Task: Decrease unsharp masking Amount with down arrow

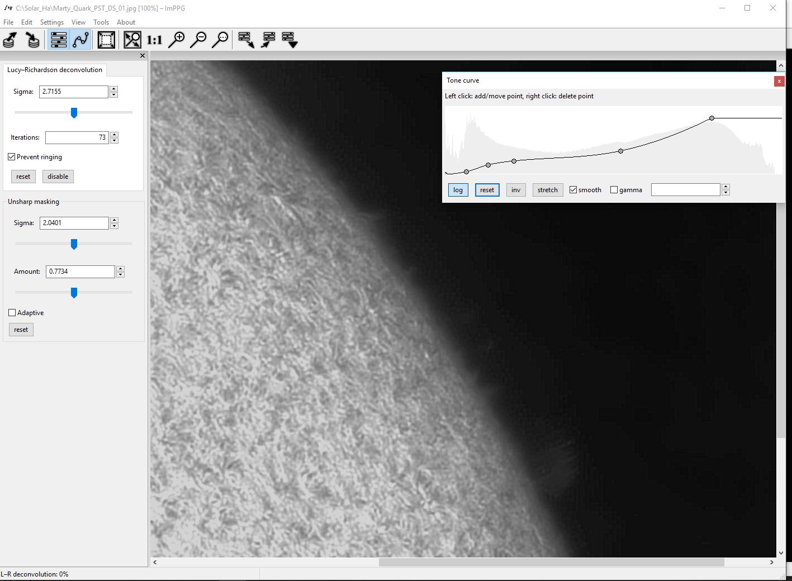Action: point(121,275)
